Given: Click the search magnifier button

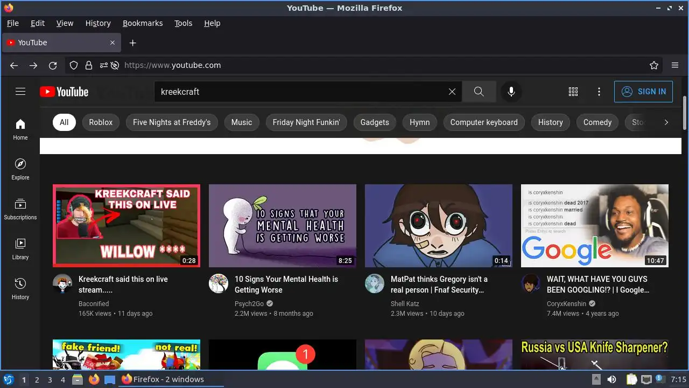Looking at the screenshot, I should (x=479, y=92).
